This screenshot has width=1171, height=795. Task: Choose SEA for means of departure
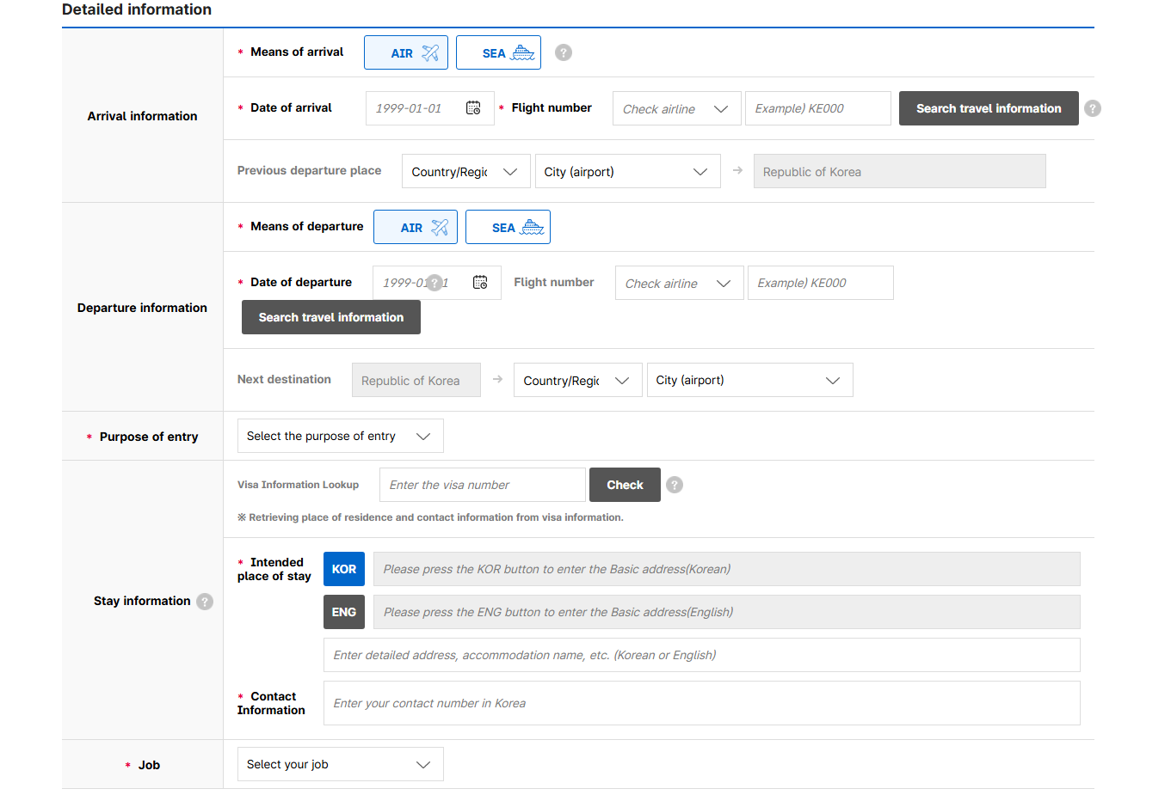[x=508, y=227]
